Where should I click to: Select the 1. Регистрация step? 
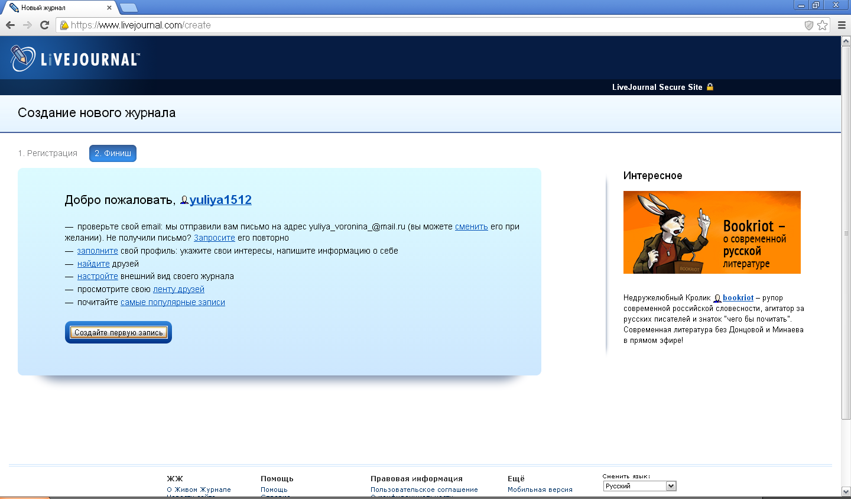point(48,153)
